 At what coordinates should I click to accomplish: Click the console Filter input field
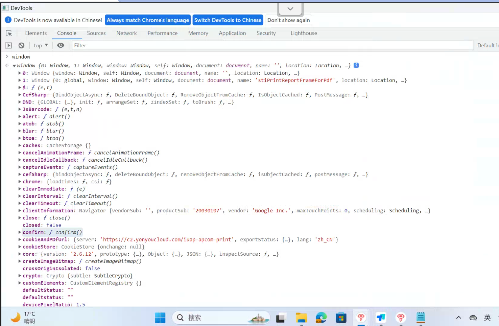pyautogui.click(x=270, y=45)
